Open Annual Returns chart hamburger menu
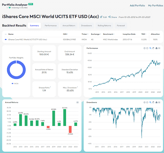This screenshot has width=164, height=153. (78, 102)
